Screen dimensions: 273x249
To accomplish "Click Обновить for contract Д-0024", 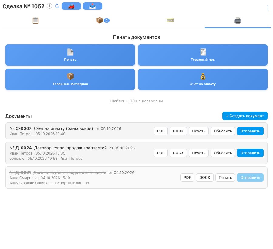I will click(223, 153).
